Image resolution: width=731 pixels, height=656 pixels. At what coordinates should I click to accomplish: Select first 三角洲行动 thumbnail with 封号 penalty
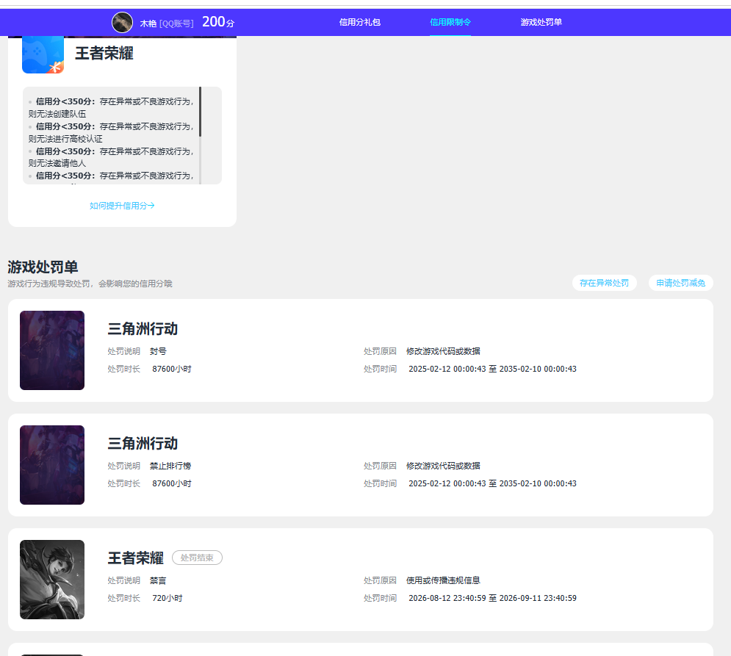[x=52, y=350]
